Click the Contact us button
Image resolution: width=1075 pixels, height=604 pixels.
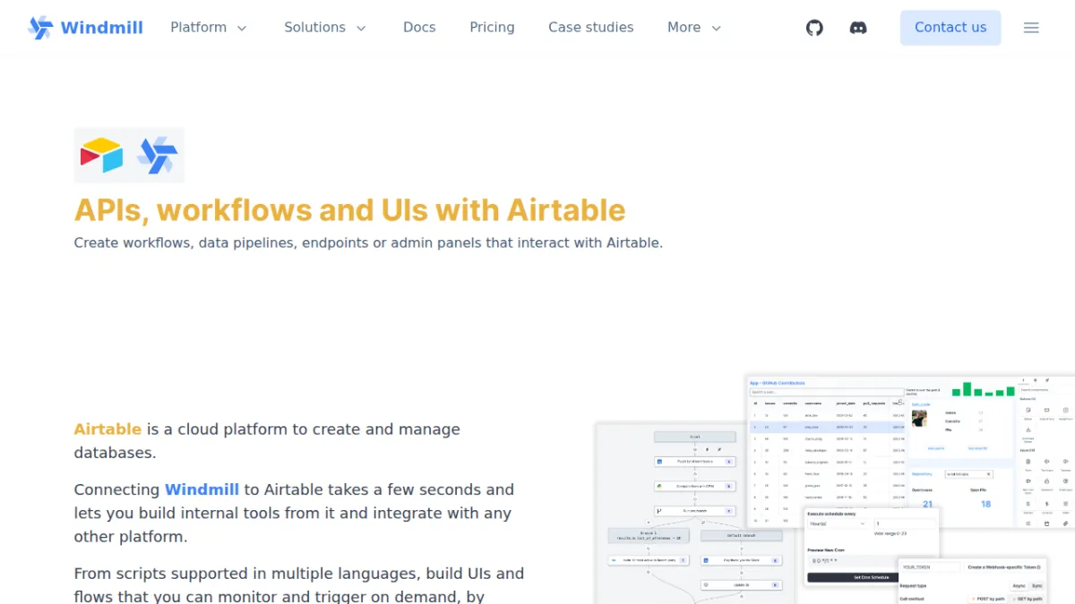950,28
